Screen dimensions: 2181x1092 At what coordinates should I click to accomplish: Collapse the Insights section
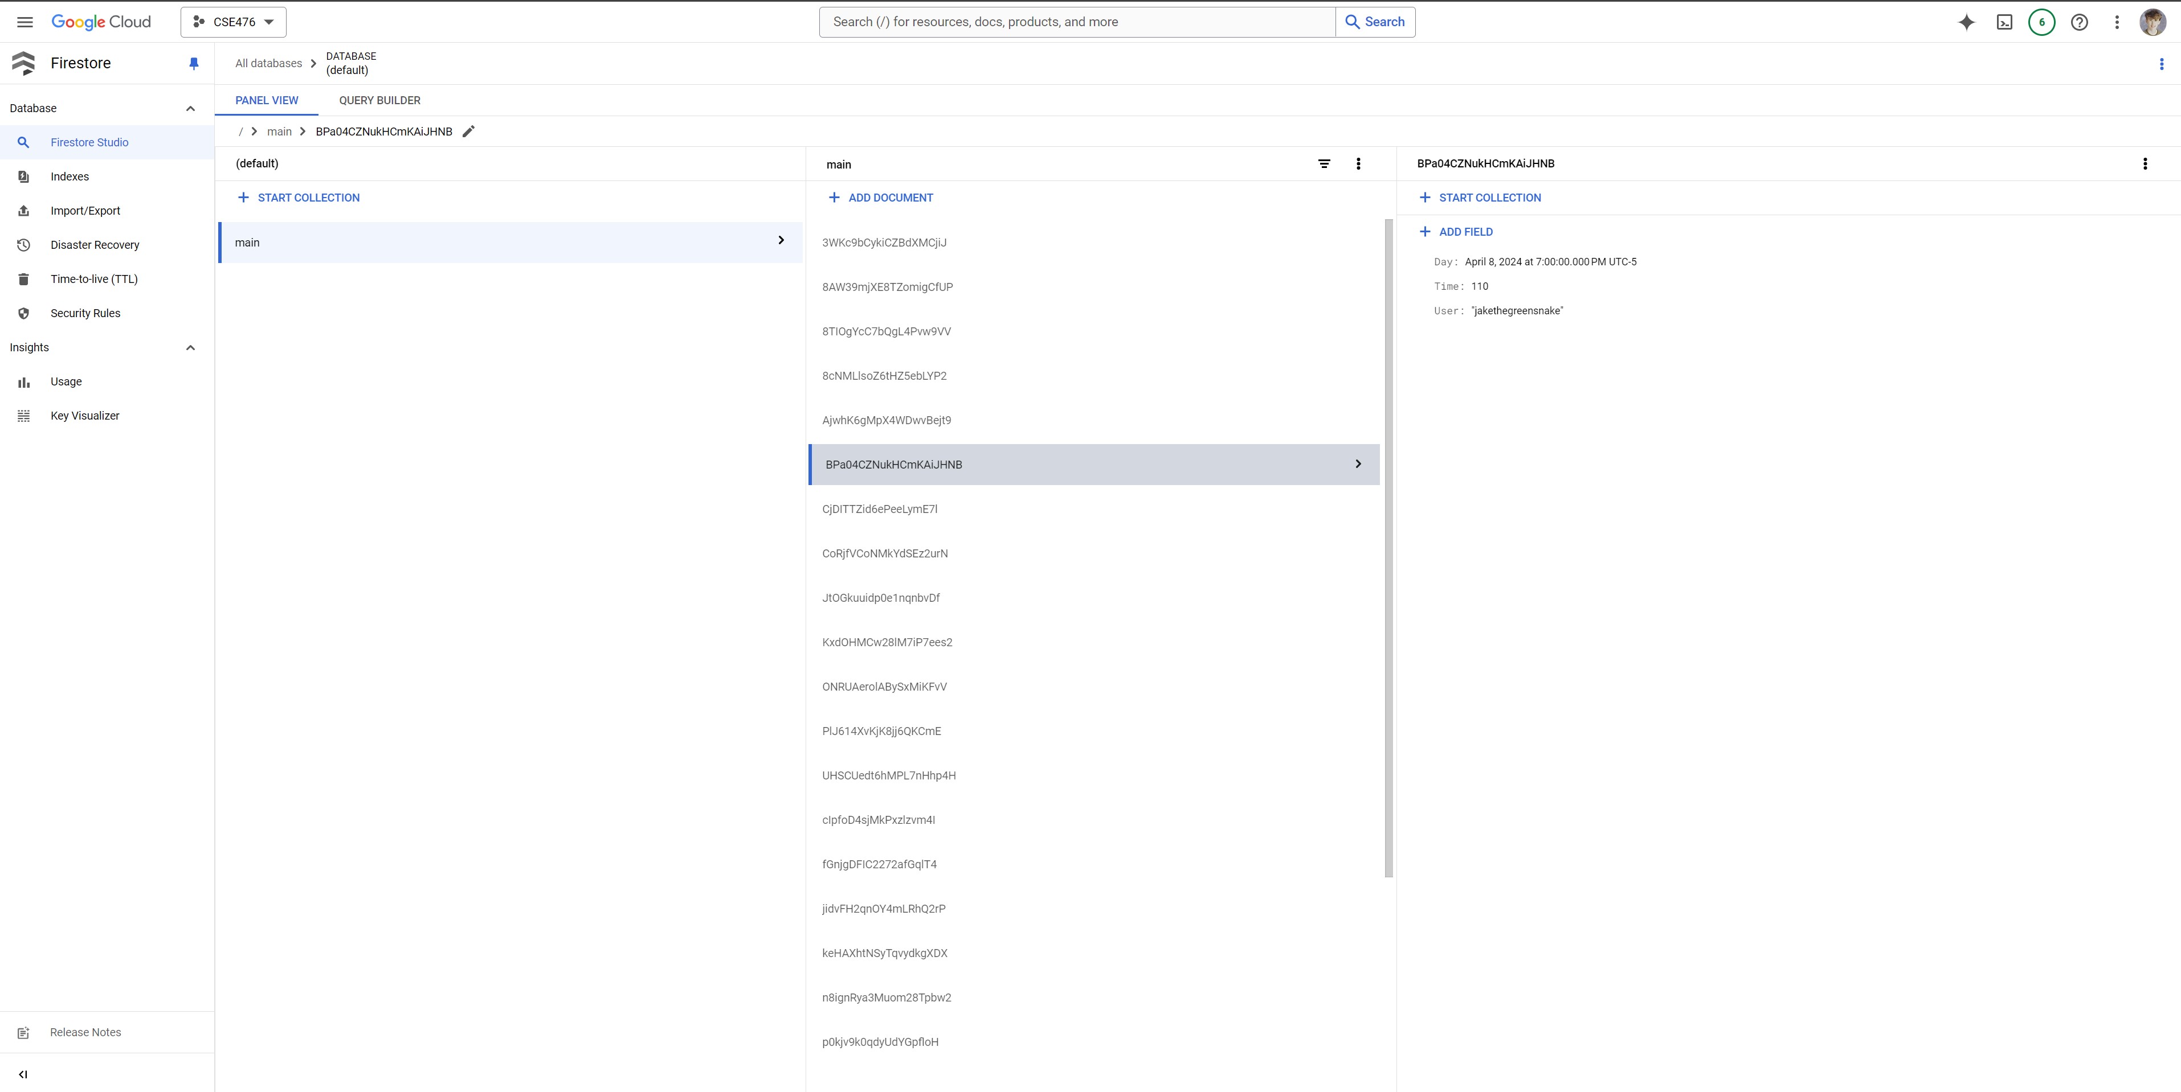[x=190, y=348]
